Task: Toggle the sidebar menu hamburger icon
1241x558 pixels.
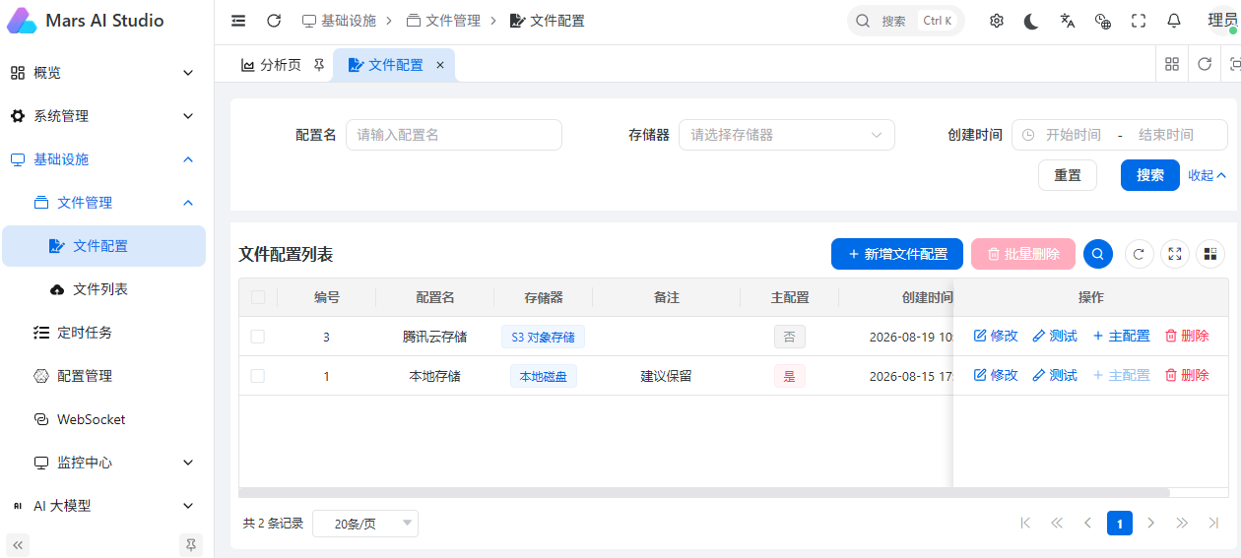Action: click(x=238, y=21)
